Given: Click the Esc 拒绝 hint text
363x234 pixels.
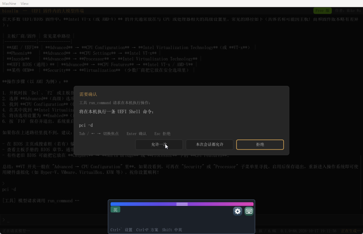Looking at the screenshot, I should tap(162, 134).
